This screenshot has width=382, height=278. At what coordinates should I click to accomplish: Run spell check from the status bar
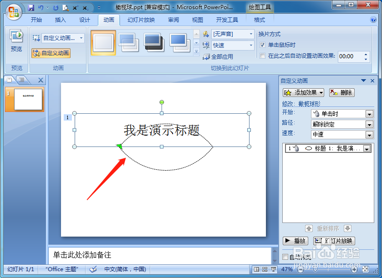pyautogui.click(x=93, y=269)
